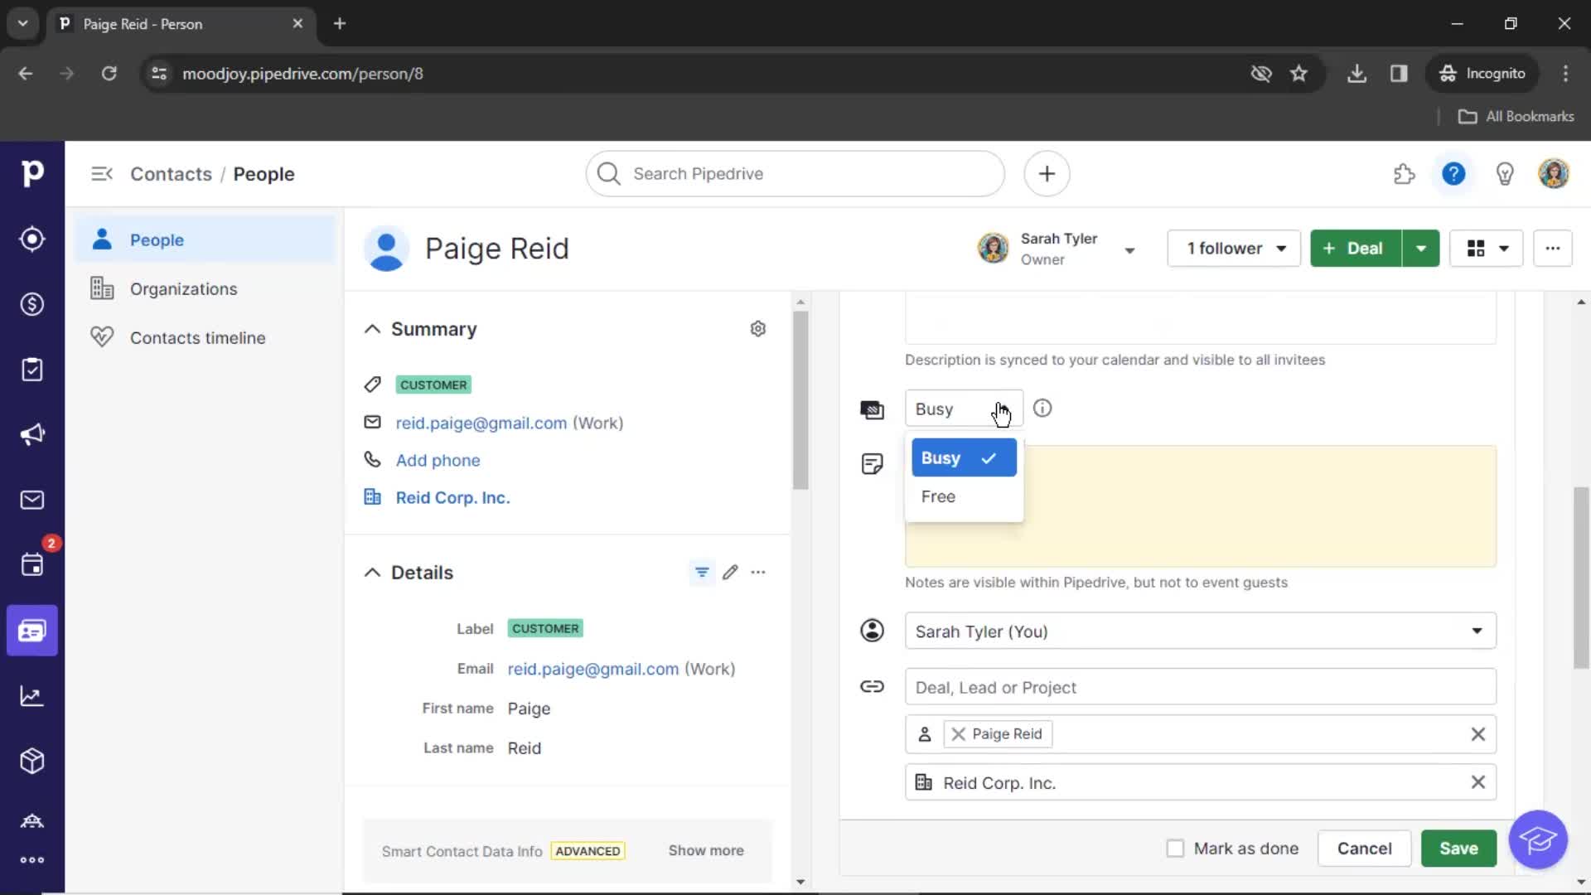This screenshot has width=1591, height=895.
Task: Open Mail envelope icon in sidebar
Action: coord(32,500)
